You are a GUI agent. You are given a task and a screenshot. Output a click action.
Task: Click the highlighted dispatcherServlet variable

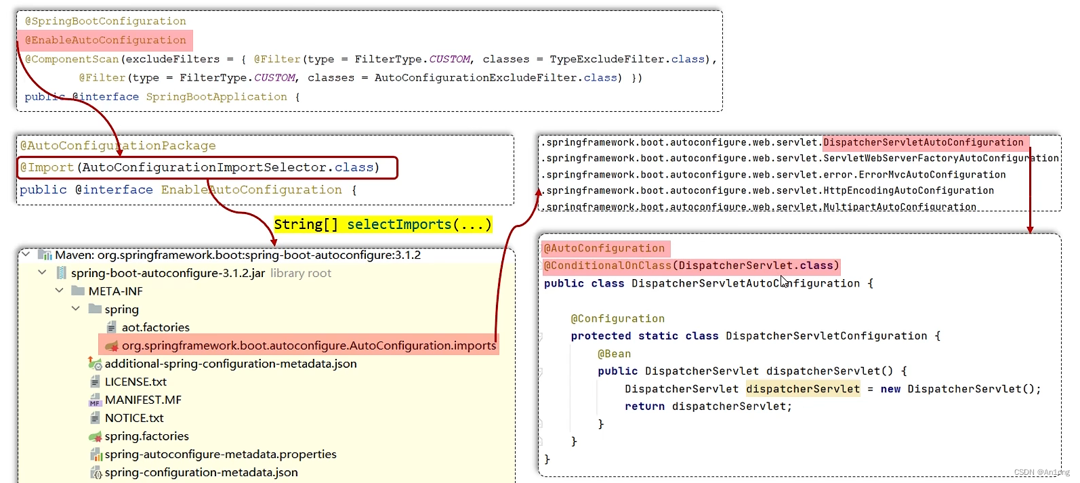(803, 389)
